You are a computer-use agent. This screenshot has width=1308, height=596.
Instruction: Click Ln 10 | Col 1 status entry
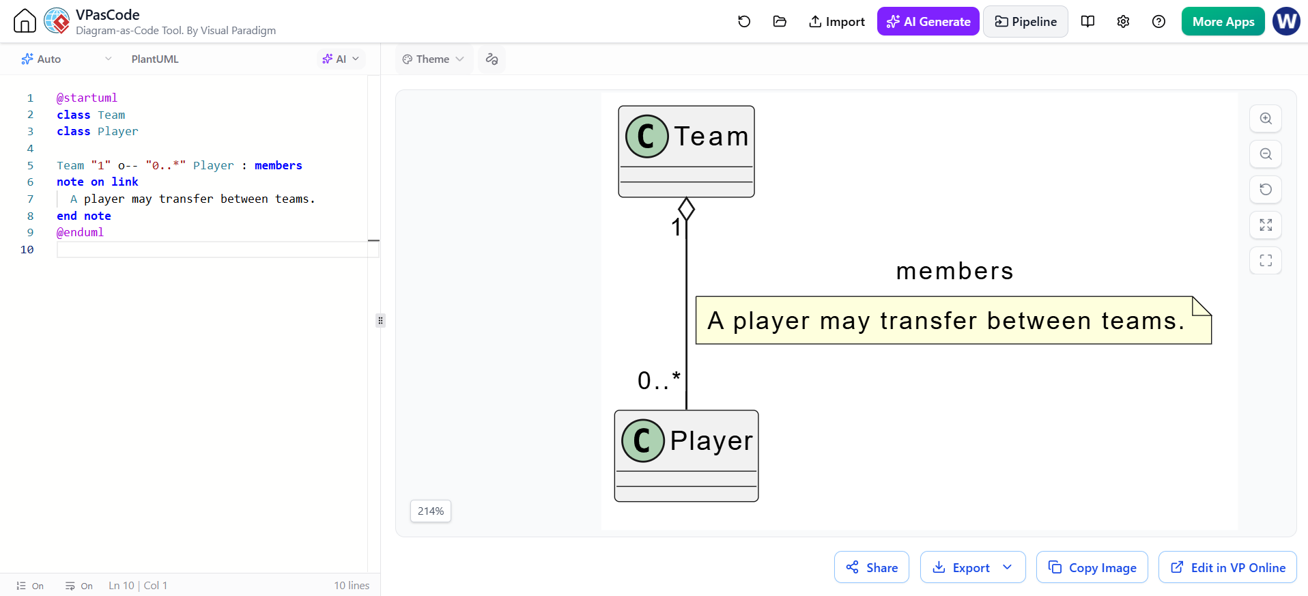click(138, 586)
